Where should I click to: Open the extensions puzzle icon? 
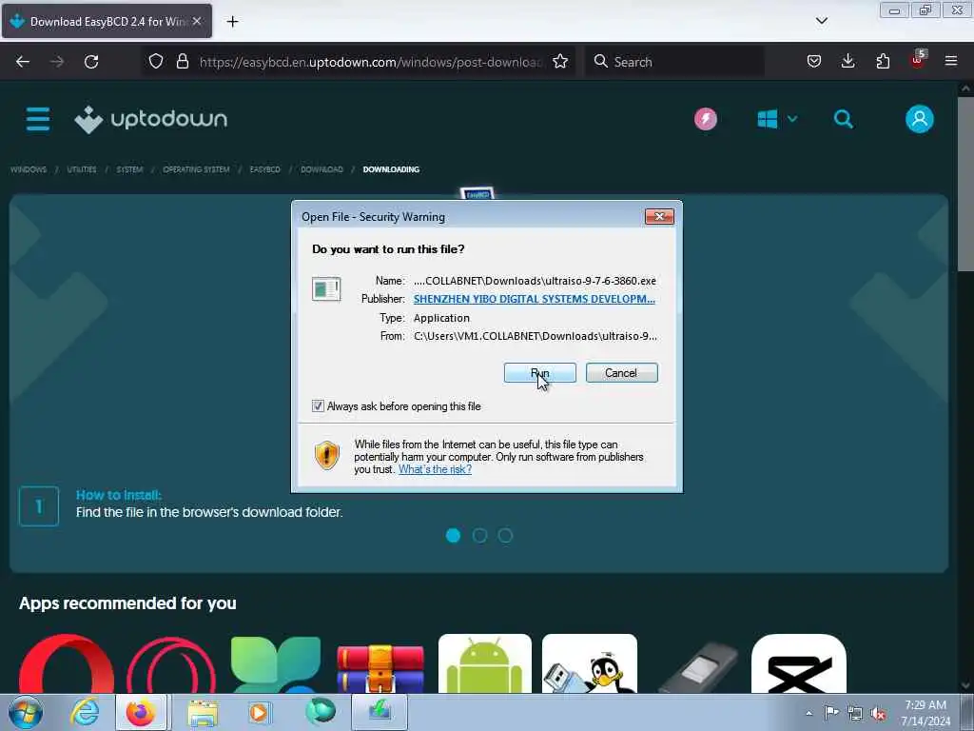click(883, 62)
